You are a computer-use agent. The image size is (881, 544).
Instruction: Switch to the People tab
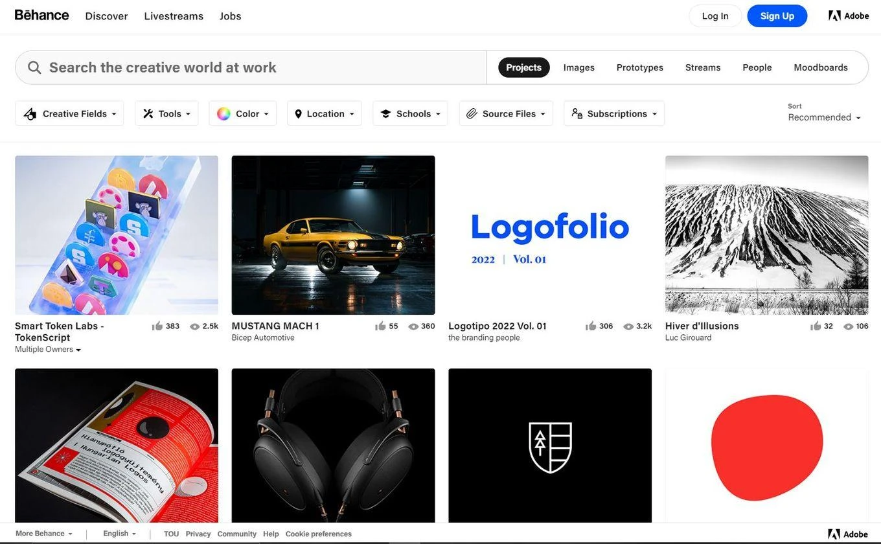coord(757,67)
